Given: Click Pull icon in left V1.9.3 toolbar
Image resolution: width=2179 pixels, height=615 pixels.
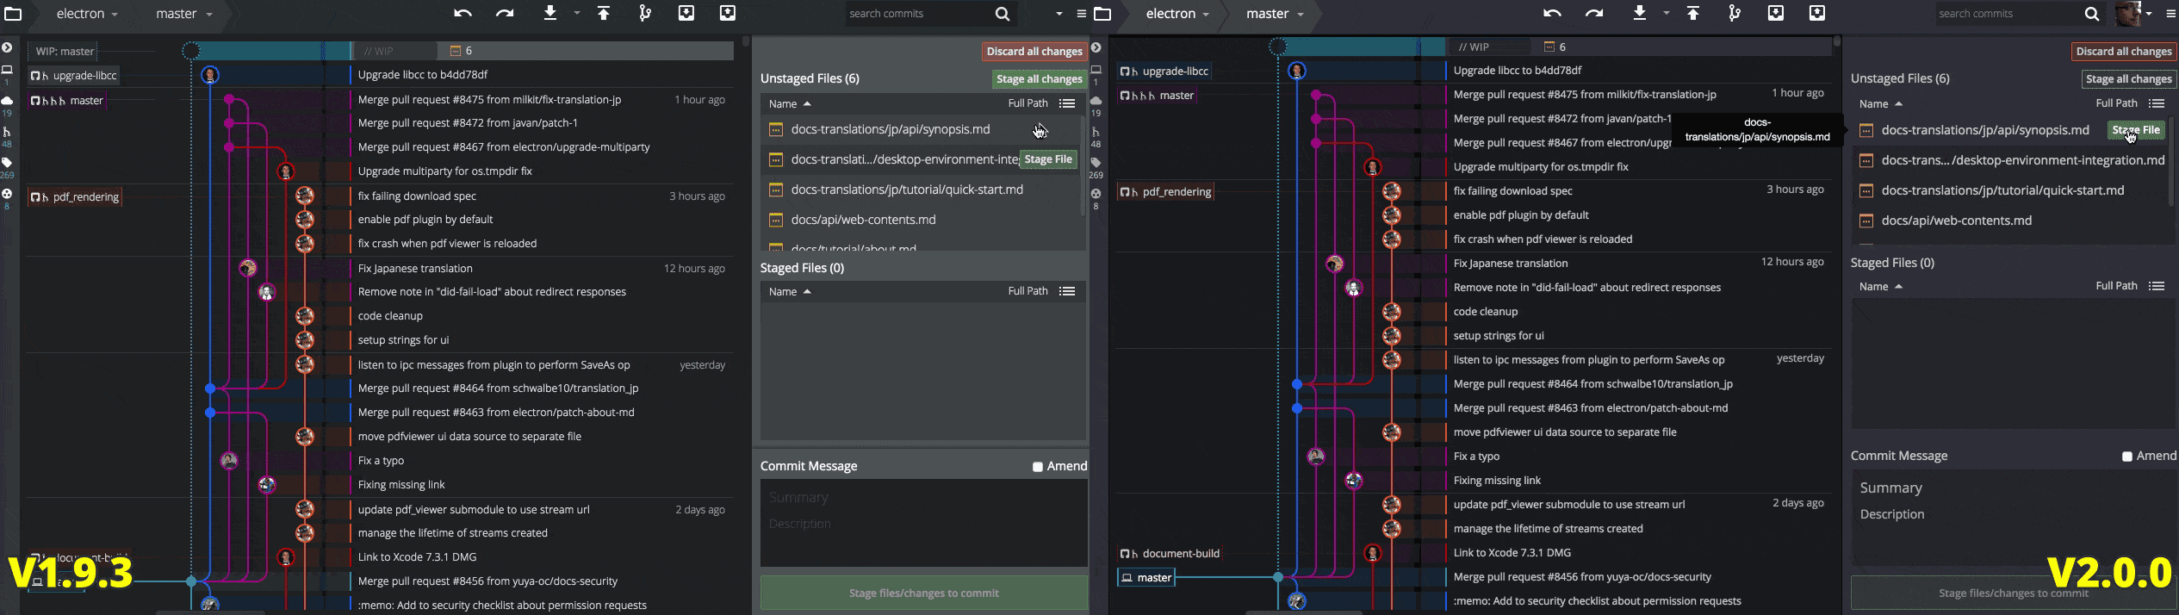Looking at the screenshot, I should 550,13.
